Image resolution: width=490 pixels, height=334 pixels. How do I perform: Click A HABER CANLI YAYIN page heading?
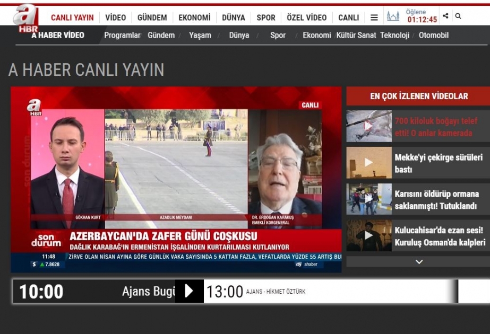tap(86, 69)
